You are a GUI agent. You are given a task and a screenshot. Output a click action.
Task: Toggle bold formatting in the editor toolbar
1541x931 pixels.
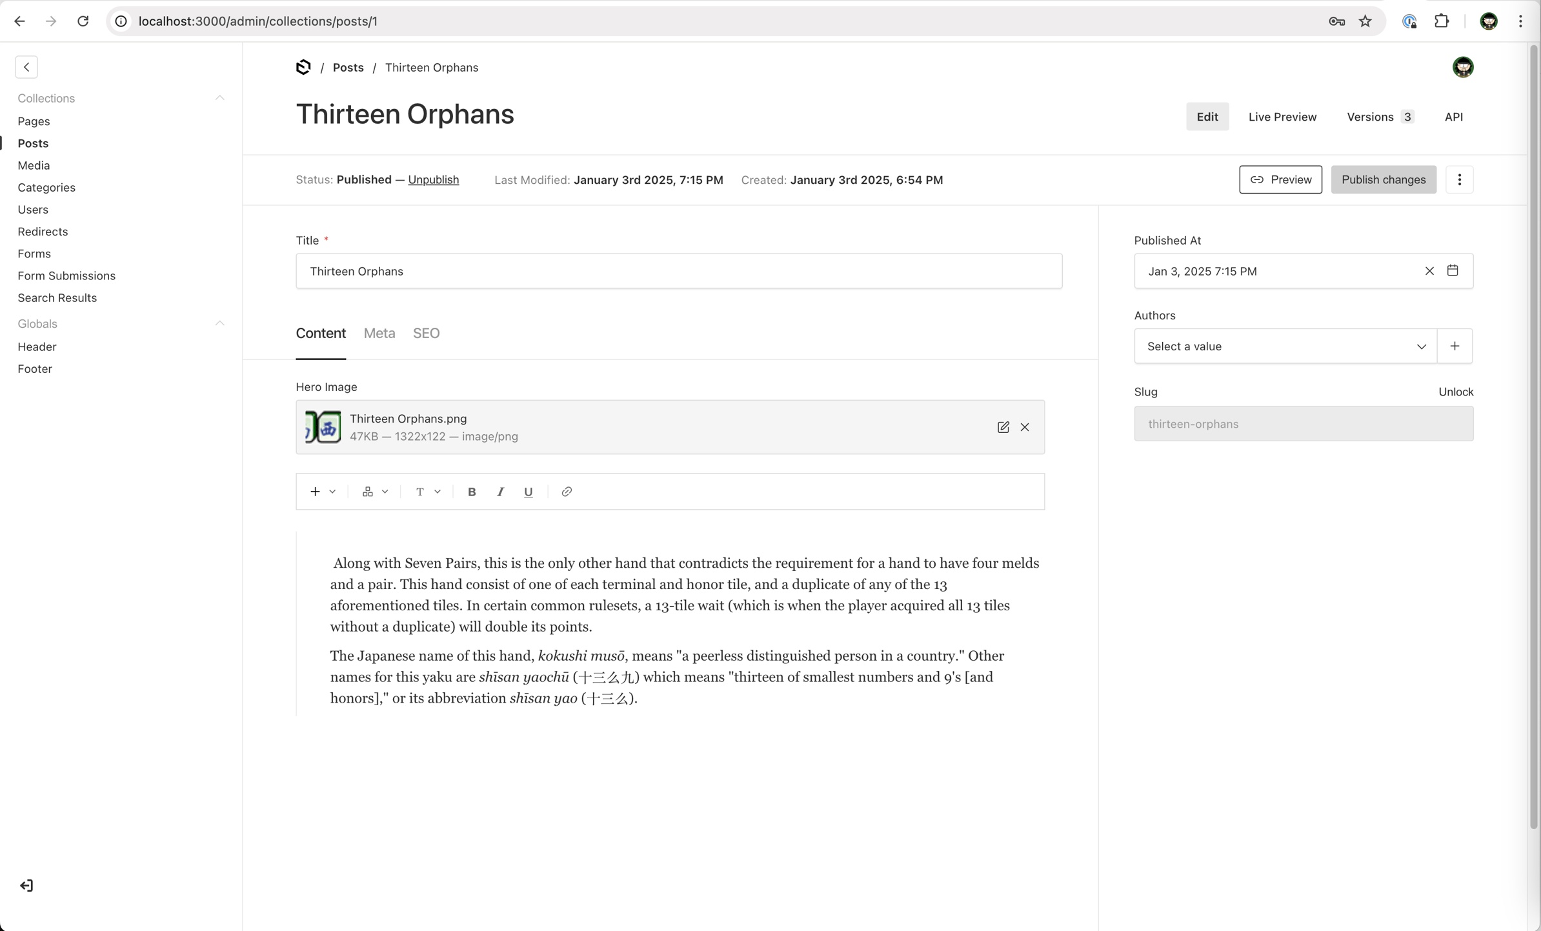pyautogui.click(x=472, y=491)
